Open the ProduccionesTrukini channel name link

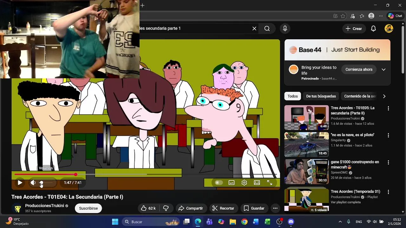[44, 206]
